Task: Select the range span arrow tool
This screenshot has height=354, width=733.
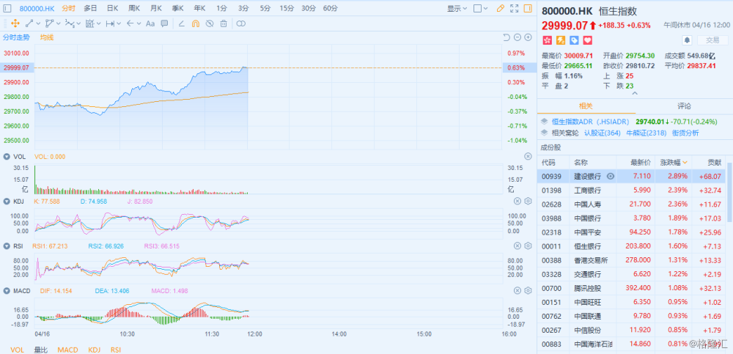Action: (111, 23)
